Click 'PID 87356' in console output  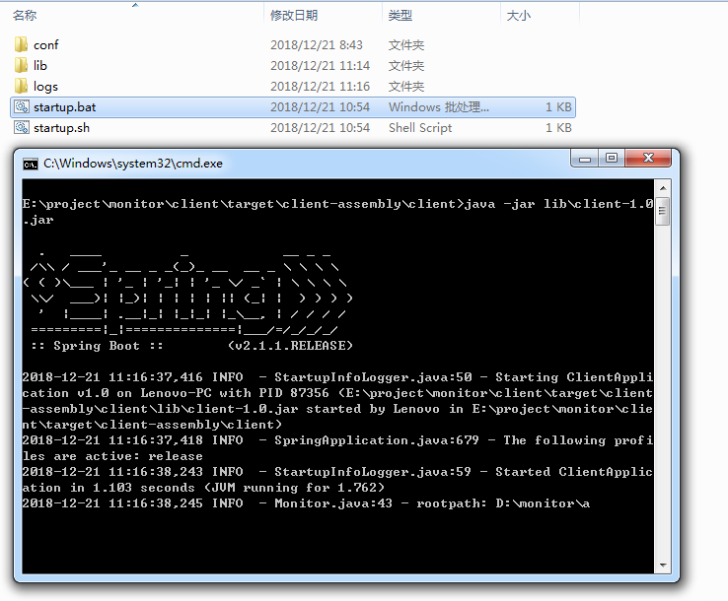(x=293, y=393)
